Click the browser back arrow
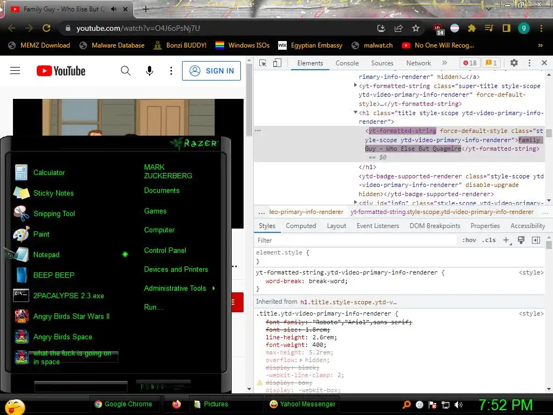The image size is (553, 415). (x=12, y=28)
